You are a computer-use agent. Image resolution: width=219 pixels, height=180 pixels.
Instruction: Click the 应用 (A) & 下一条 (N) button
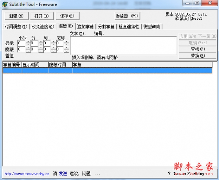pyautogui.click(x=197, y=37)
